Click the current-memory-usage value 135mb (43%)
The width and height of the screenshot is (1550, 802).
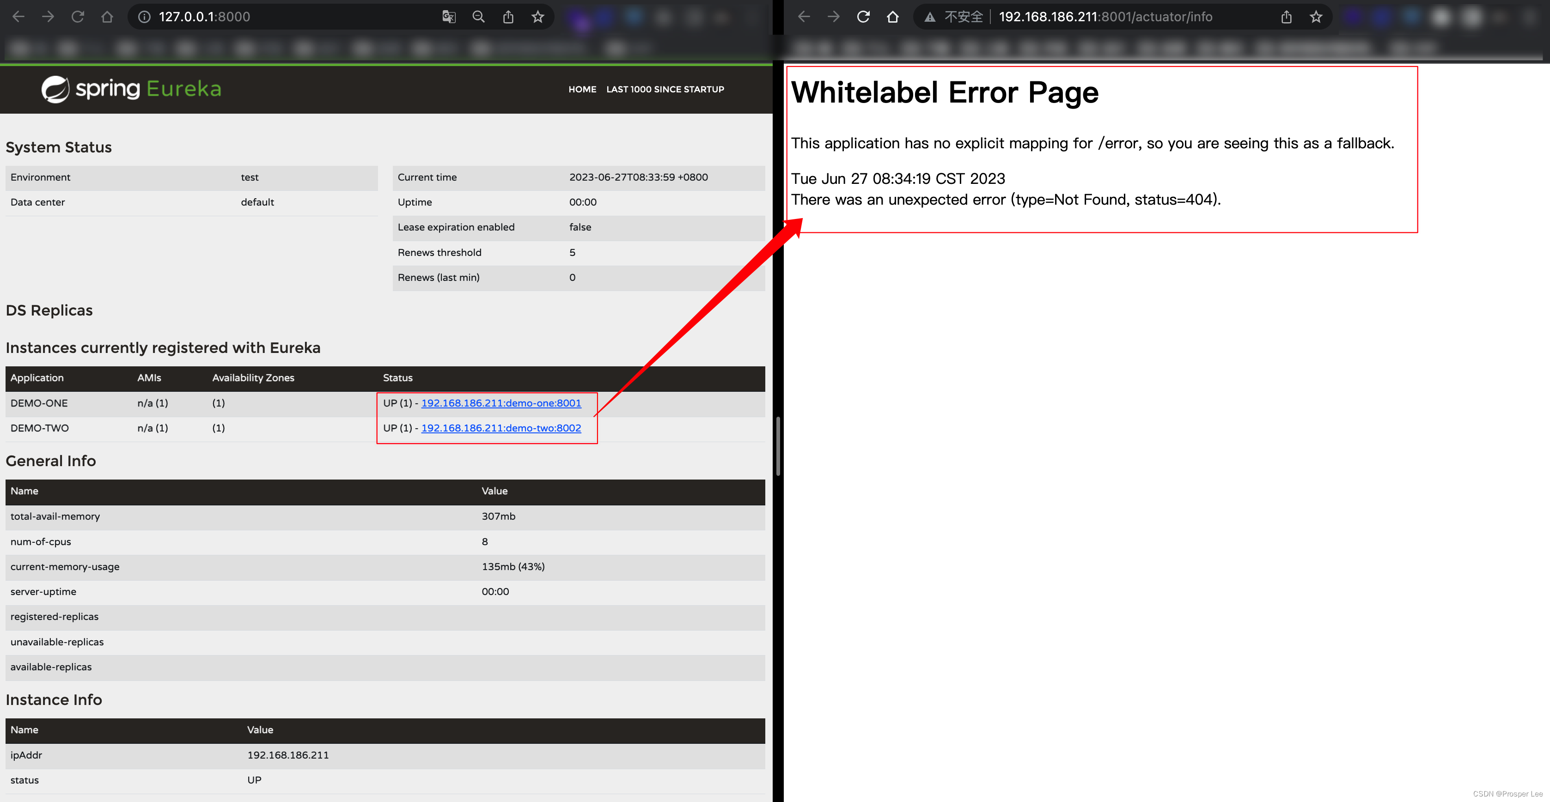pos(513,567)
